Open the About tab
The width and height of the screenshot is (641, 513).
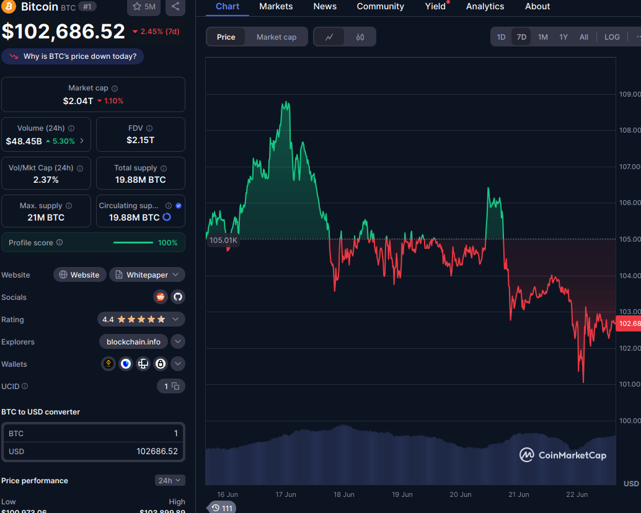(537, 7)
